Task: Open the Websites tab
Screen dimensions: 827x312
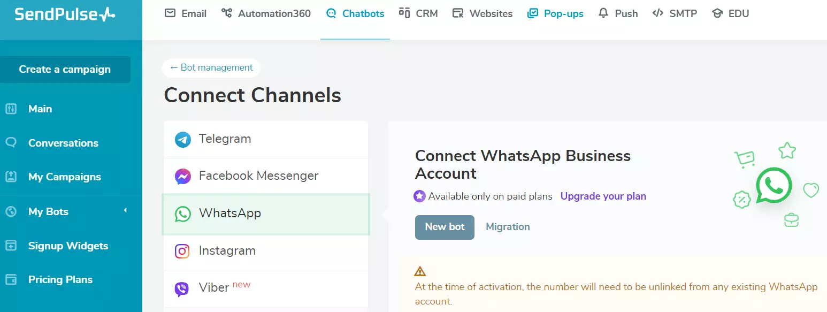Action: (483, 13)
